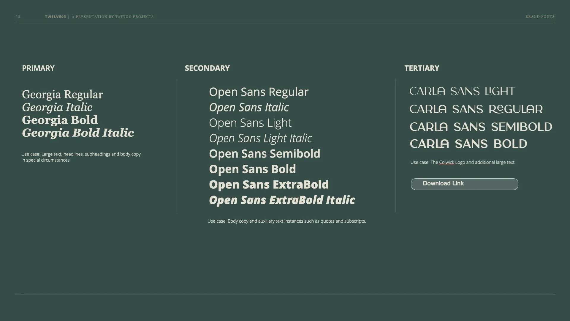Click the Georgia Bold sample line
Image resolution: width=570 pixels, height=321 pixels.
60,120
